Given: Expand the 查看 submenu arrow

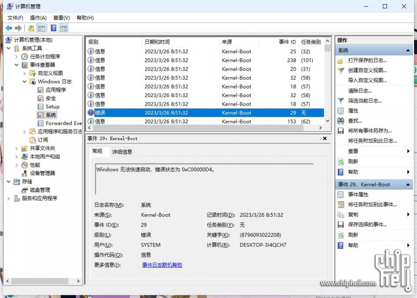Looking at the screenshot, I should (x=408, y=151).
